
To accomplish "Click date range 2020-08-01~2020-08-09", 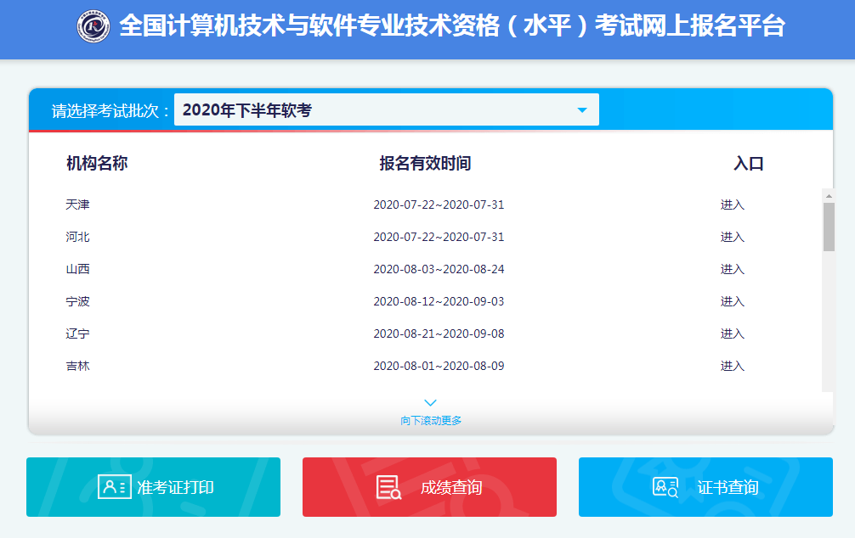I will (x=439, y=366).
